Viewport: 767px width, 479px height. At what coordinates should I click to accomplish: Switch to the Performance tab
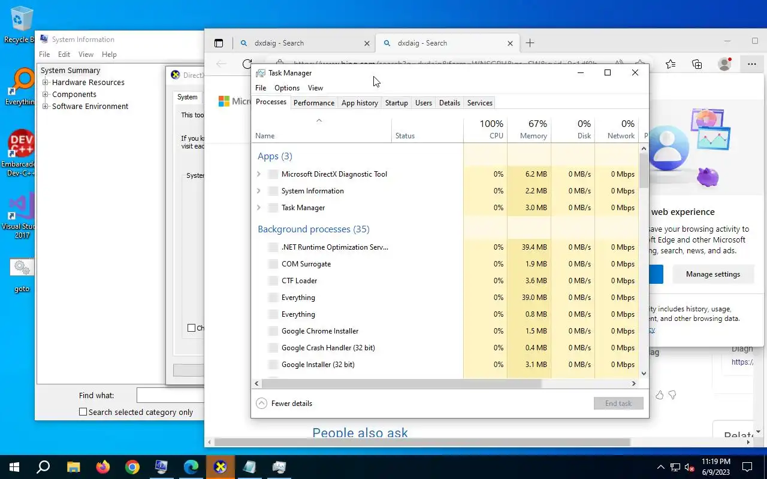click(314, 103)
